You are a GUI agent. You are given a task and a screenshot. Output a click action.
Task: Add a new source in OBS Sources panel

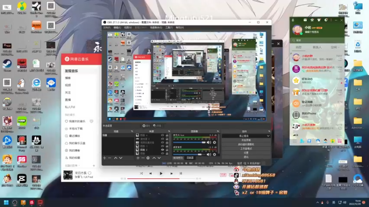[138, 158]
